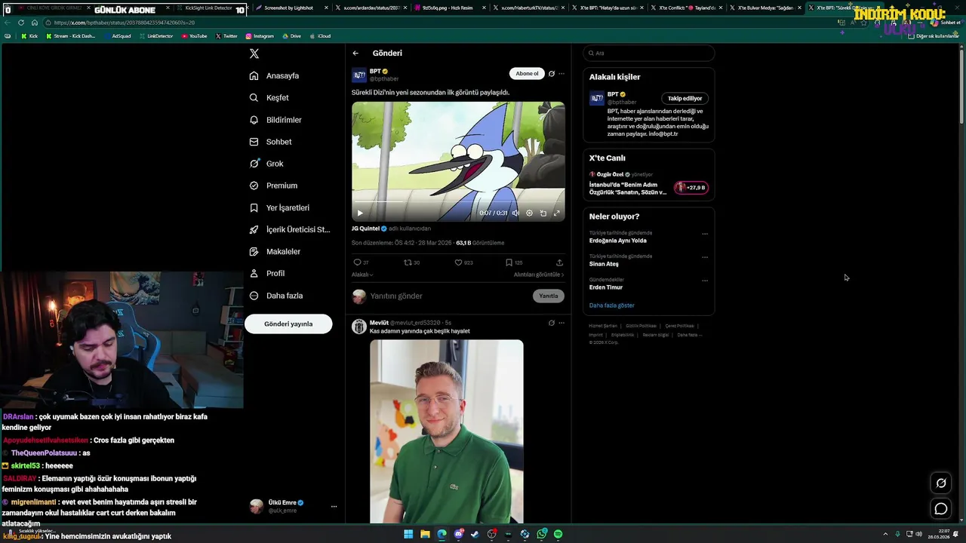Open Spotify from the taskbar
This screenshot has height=543, width=966.
point(558,534)
